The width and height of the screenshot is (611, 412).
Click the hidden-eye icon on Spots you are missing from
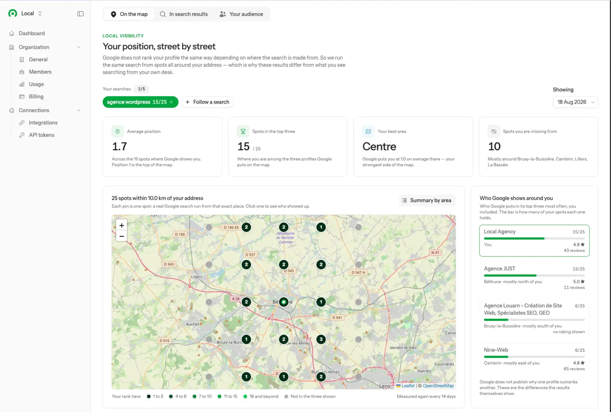pos(493,131)
